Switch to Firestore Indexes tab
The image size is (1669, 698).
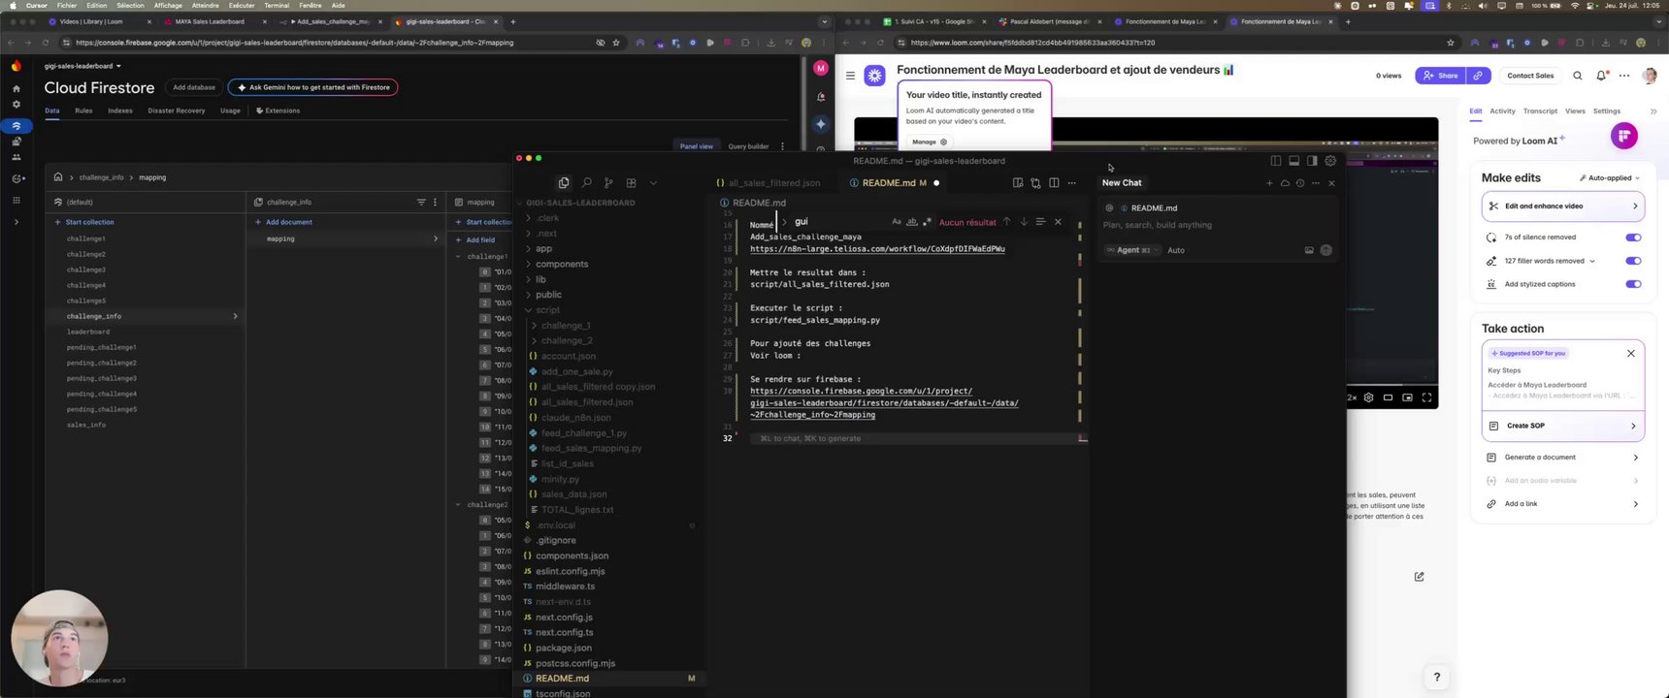pyautogui.click(x=120, y=111)
